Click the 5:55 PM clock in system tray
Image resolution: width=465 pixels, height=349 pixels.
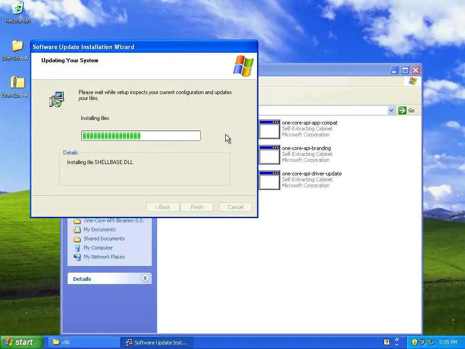[x=448, y=342]
